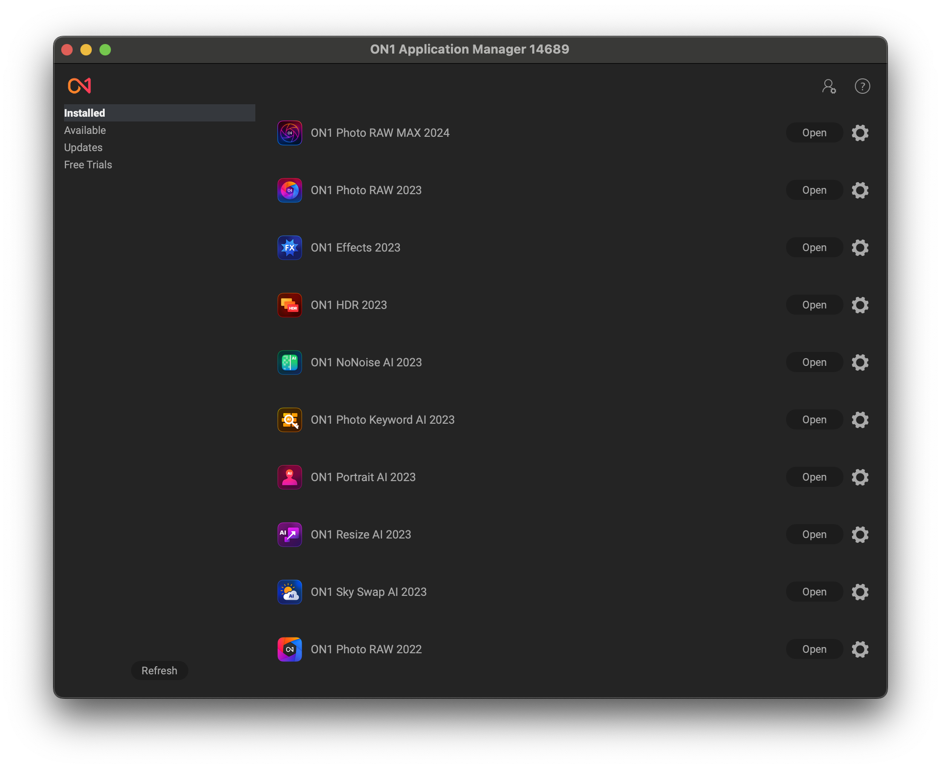Click the 'ON1 NoNoise AI 2023' label

pyautogui.click(x=366, y=363)
